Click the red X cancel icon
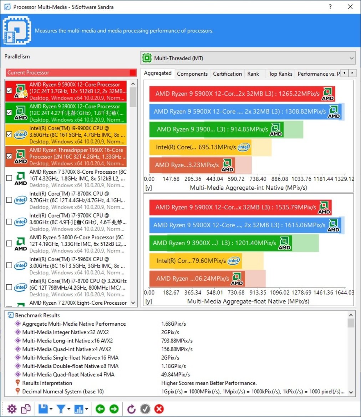 point(159,409)
